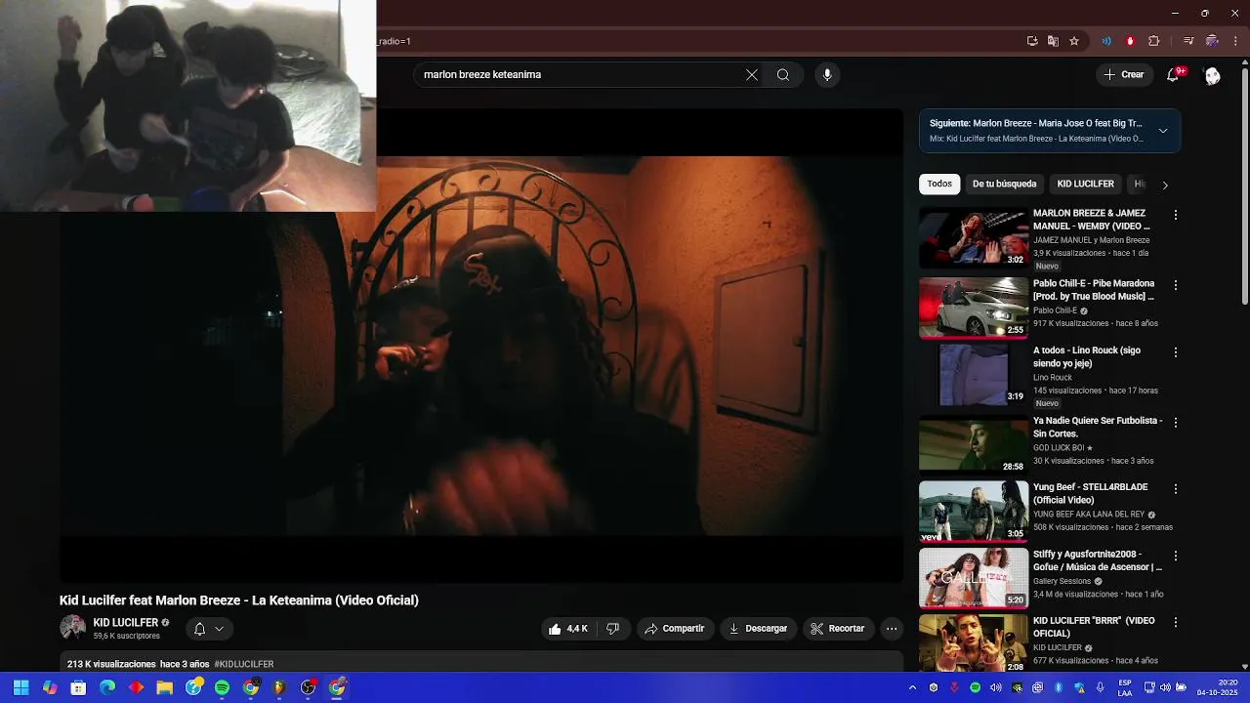
Task: Open Spotify from the taskbar
Action: [222, 687]
